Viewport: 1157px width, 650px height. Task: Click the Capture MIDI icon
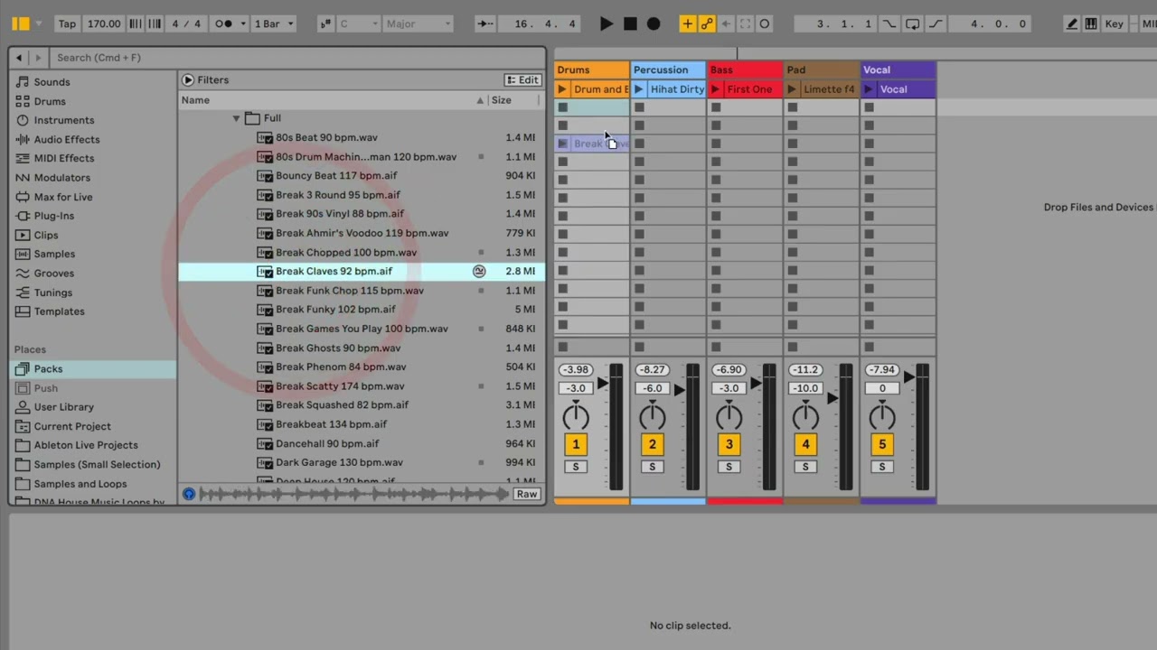coord(745,23)
